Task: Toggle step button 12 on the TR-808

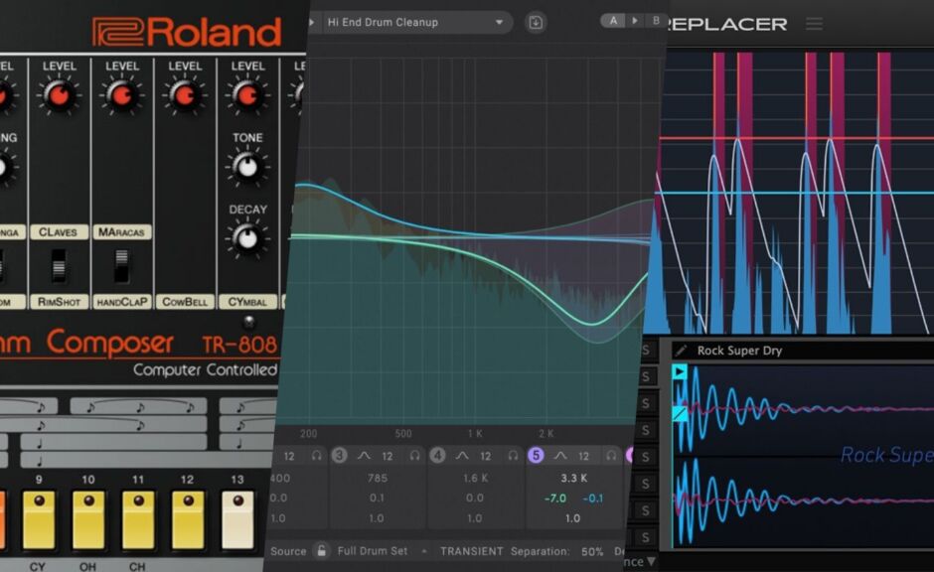Action: pos(188,519)
